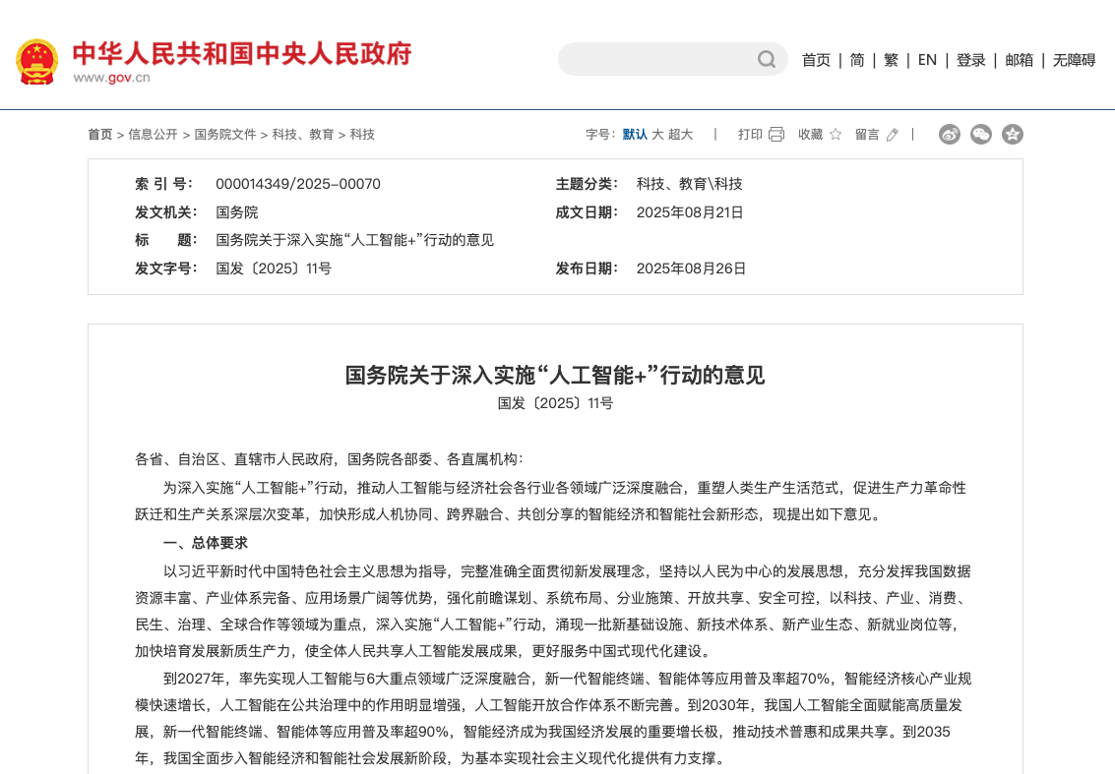Open comments via the 留言 pencil icon

[x=891, y=134]
